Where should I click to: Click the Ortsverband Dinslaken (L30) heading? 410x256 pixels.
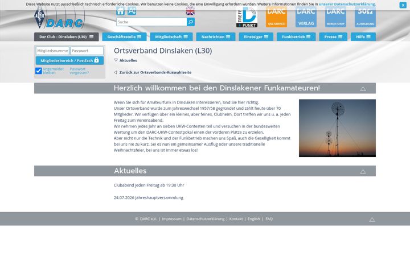click(163, 51)
